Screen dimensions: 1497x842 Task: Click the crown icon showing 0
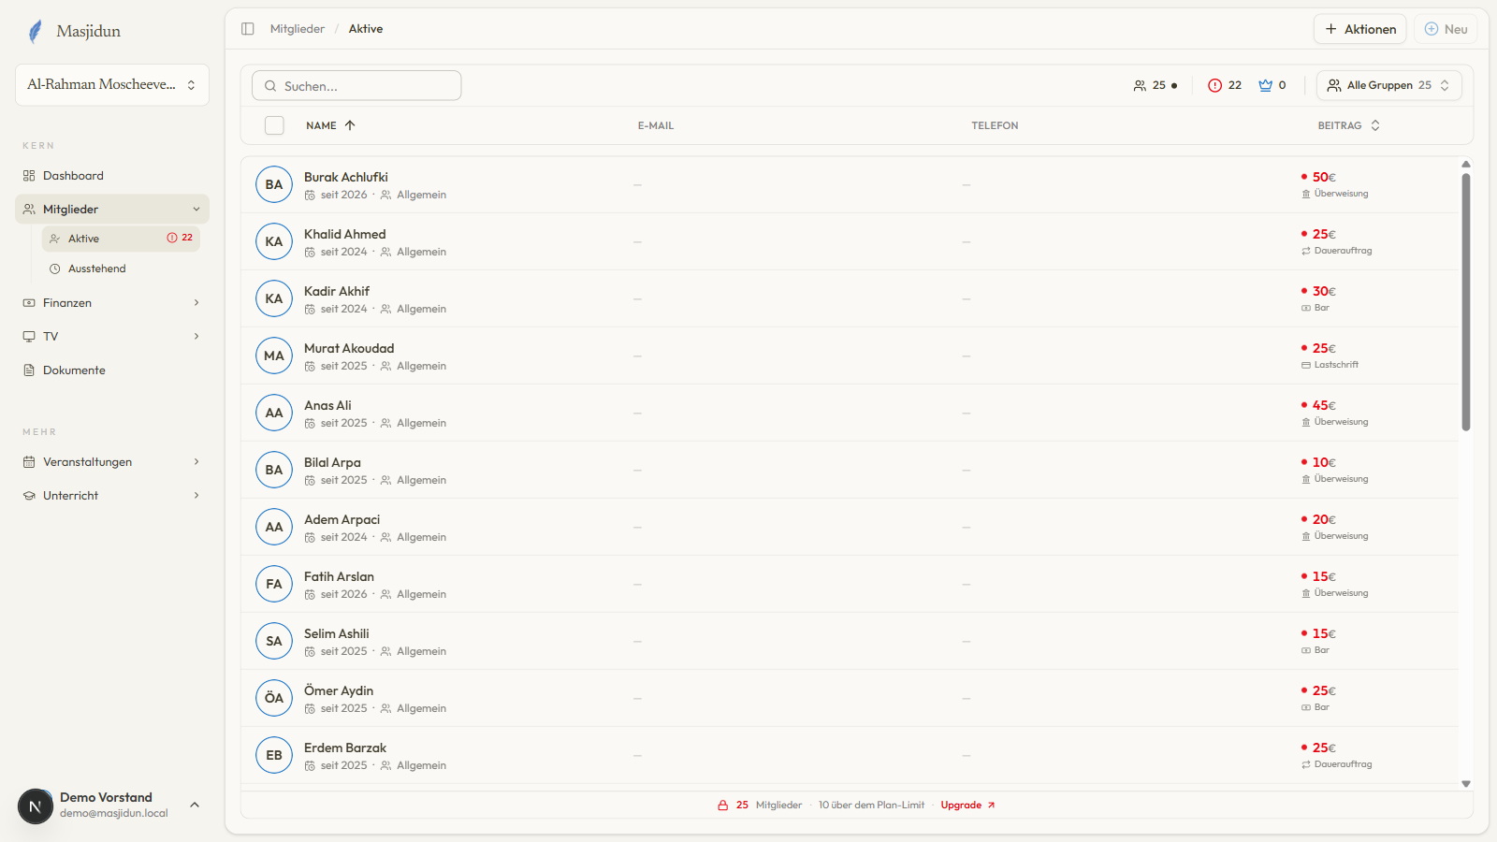(1265, 85)
